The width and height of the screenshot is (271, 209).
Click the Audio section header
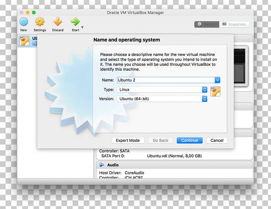pyautogui.click(x=175, y=165)
